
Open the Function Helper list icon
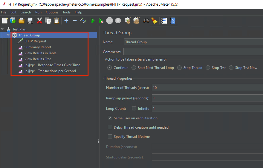click(164, 21)
